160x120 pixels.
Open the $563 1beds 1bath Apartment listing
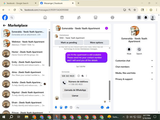pyautogui.click(x=72, y=38)
